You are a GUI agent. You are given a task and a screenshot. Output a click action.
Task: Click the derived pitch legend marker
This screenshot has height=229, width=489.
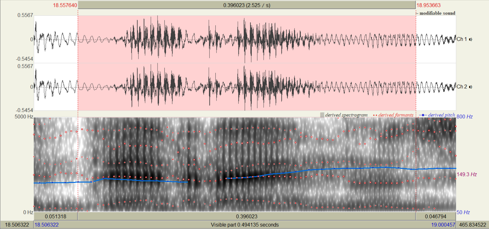tap(423, 115)
